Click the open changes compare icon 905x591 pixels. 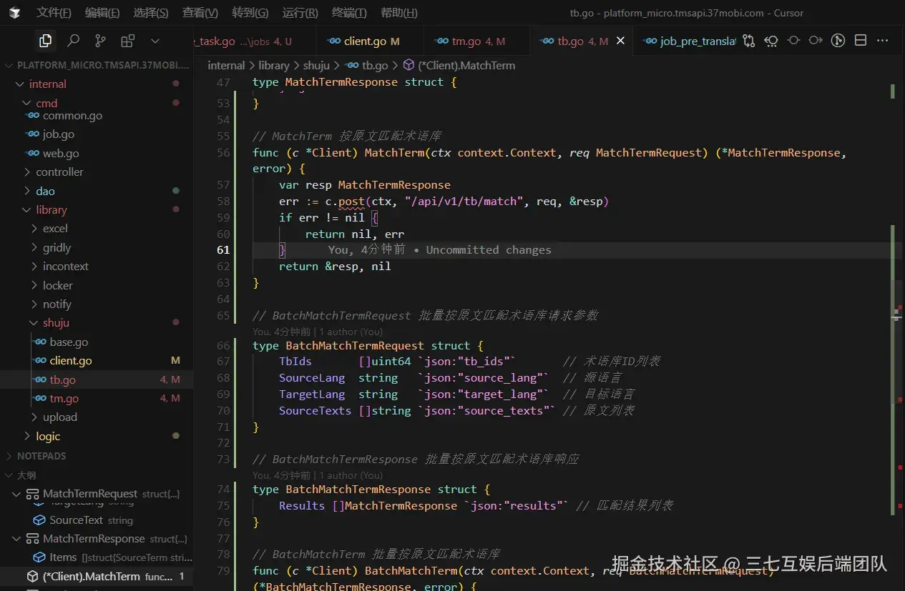pyautogui.click(x=748, y=41)
